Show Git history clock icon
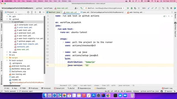The height and width of the screenshot is (99, 177). click(160, 8)
